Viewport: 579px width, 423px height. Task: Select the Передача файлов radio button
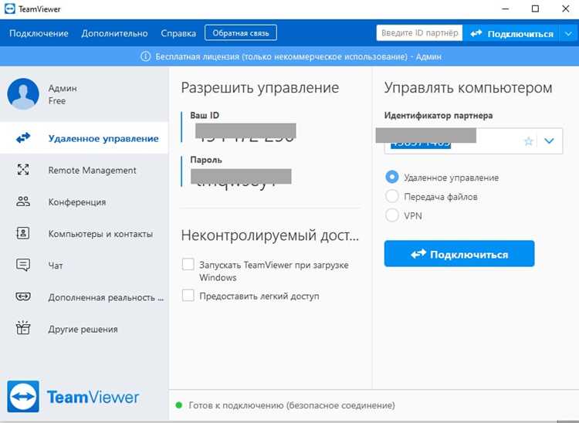pos(391,196)
